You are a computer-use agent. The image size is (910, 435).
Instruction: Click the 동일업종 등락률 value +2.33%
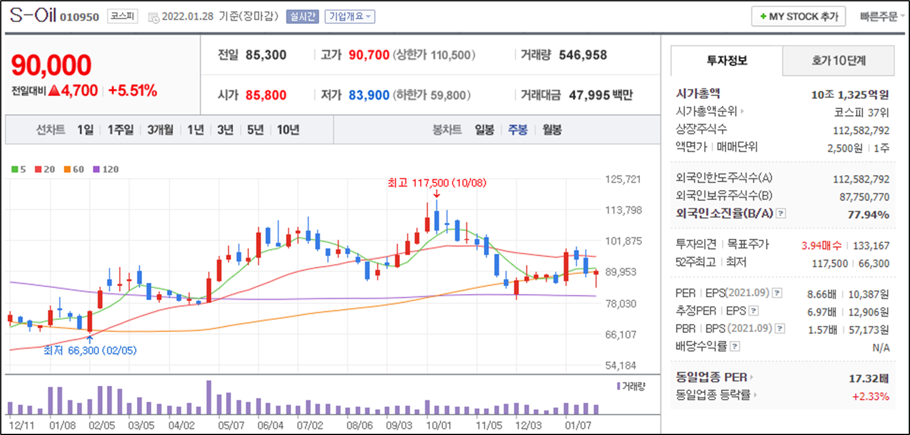871,396
